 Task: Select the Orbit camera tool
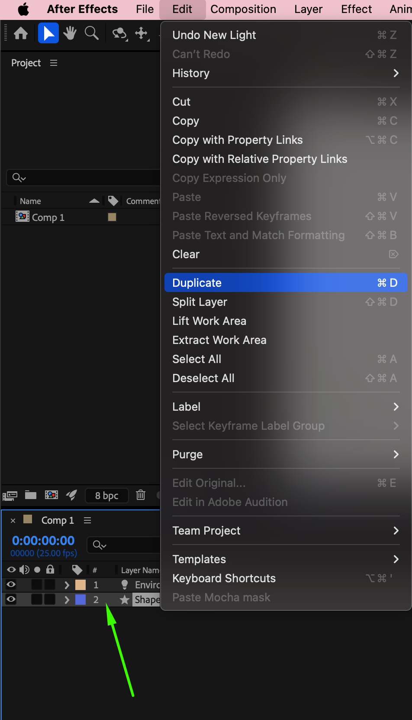(119, 33)
